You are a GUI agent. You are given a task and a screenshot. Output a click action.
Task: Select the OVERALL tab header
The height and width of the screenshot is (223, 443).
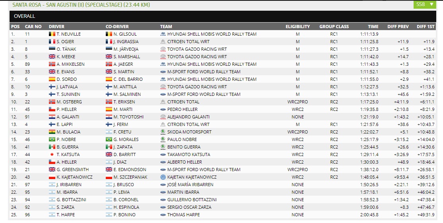tap(25, 16)
